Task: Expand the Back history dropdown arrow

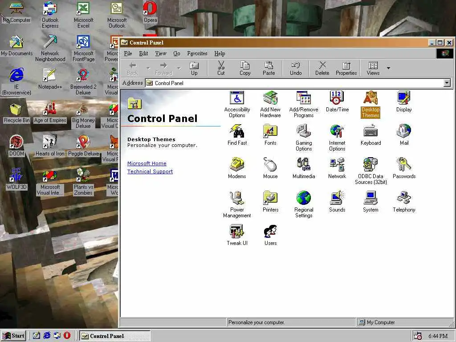Action: [x=148, y=68]
